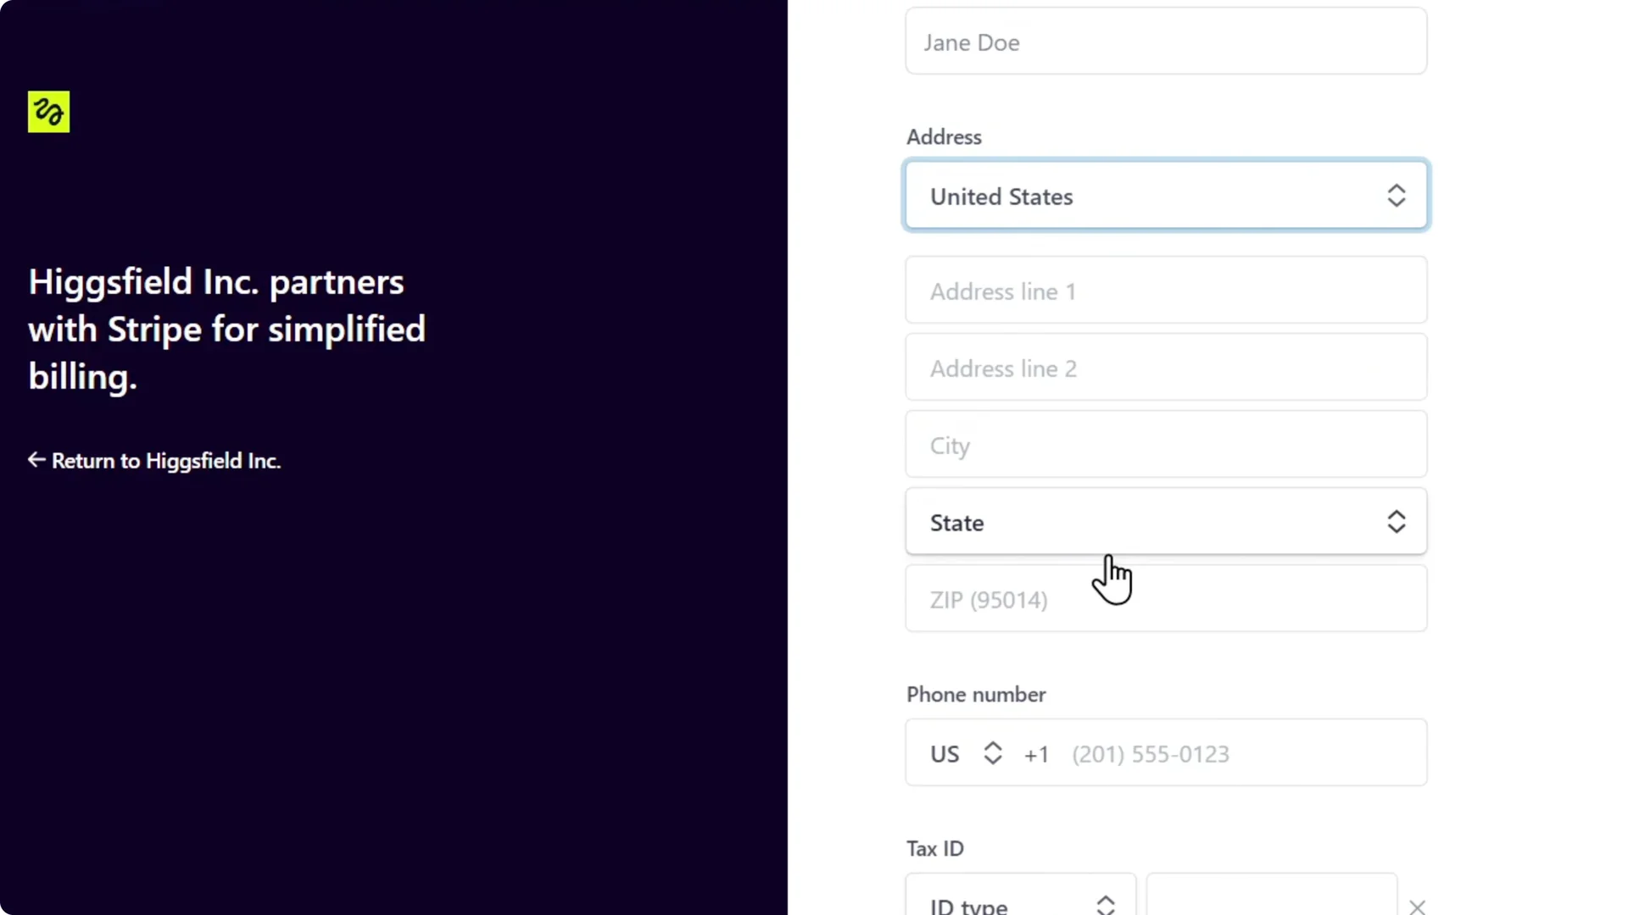
Task: Select the City input field
Action: coord(1165,444)
